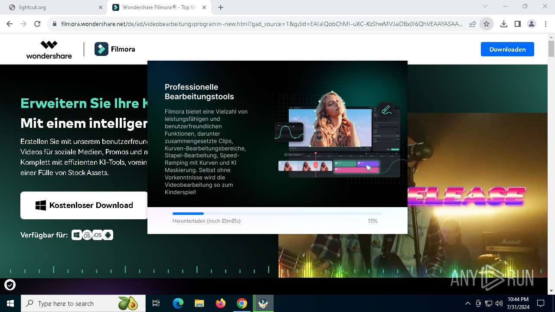Expand the tab search chevron
Screen dimensions: 555x312
485,6
